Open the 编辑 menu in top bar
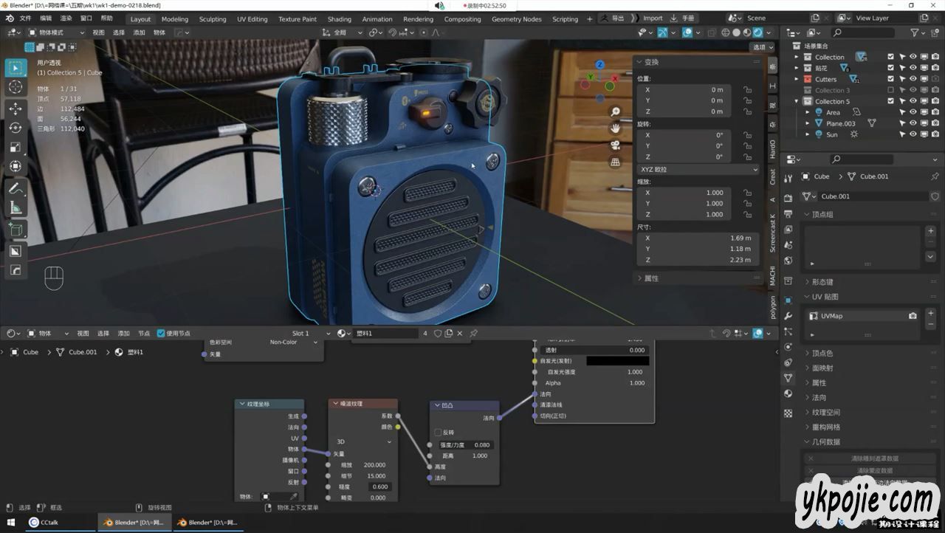The width and height of the screenshot is (945, 533). [46, 18]
